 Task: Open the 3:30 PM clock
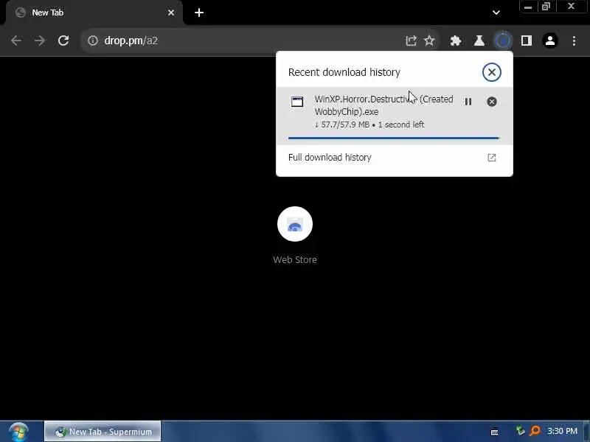click(x=562, y=431)
